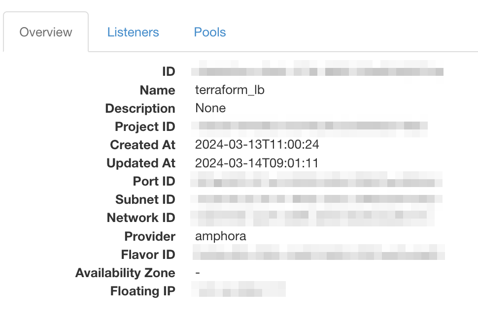
Task: Click the Availability Zone dash value
Action: (198, 273)
